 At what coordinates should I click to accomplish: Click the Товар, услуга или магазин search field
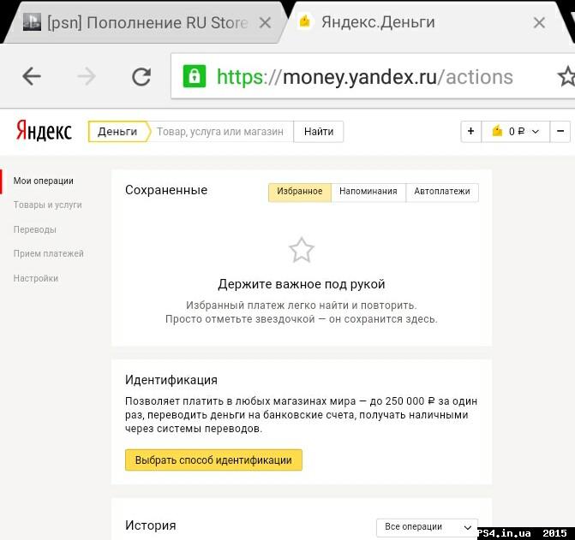coord(221,131)
